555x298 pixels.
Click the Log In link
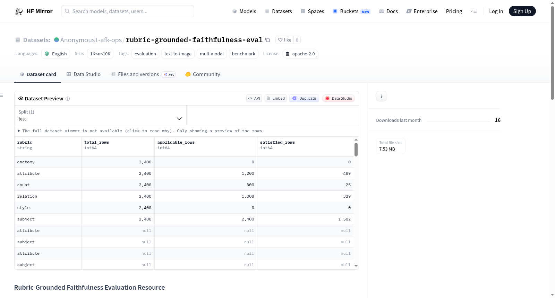[496, 11]
